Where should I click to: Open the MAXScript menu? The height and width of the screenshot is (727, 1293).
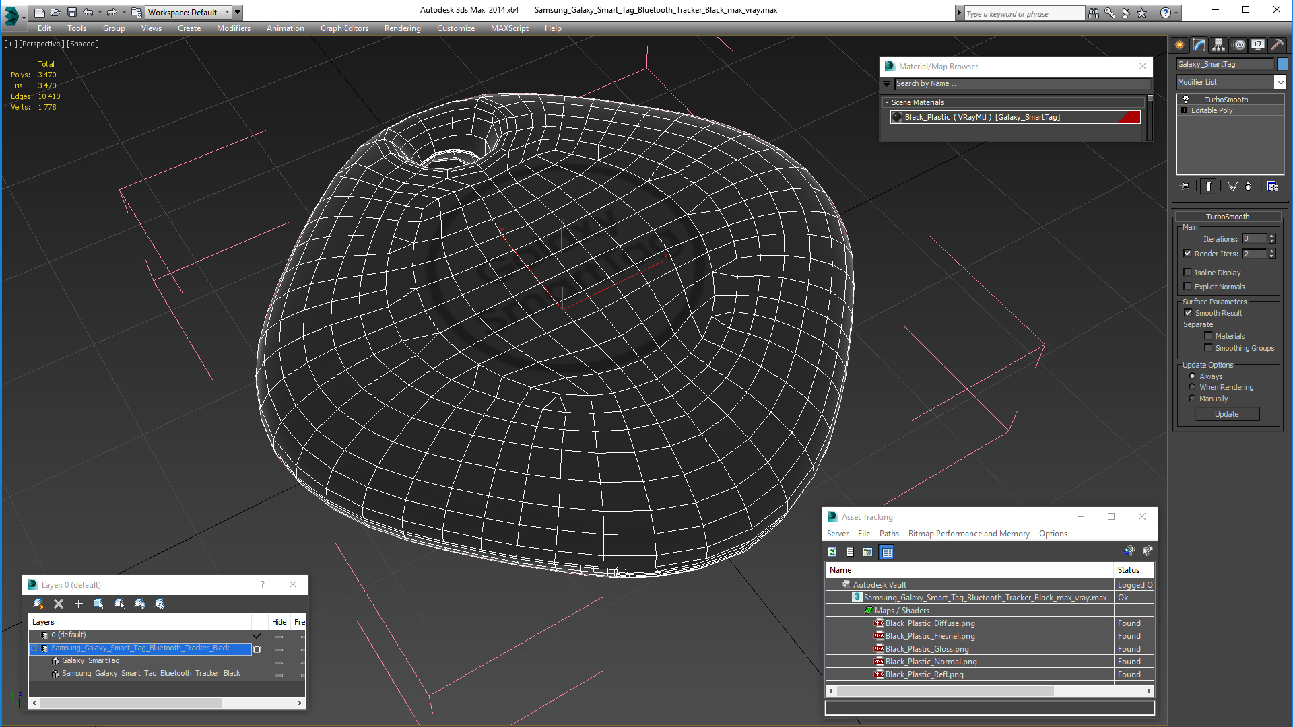click(x=509, y=28)
